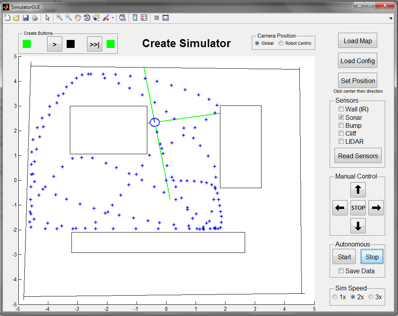Insert Colorbar from the toolbar

pos(135,18)
